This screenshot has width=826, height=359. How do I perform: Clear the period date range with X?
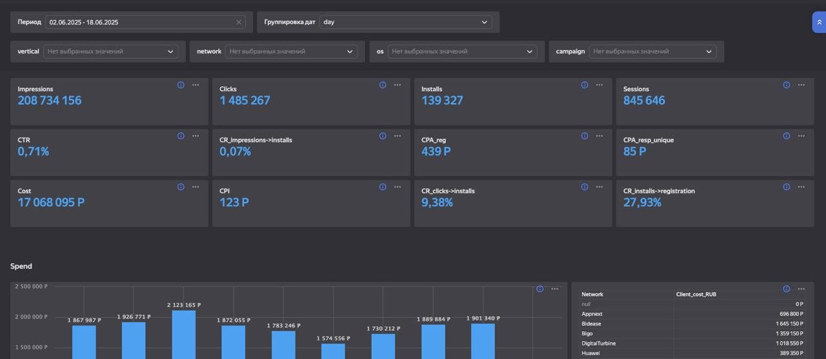[x=239, y=22]
